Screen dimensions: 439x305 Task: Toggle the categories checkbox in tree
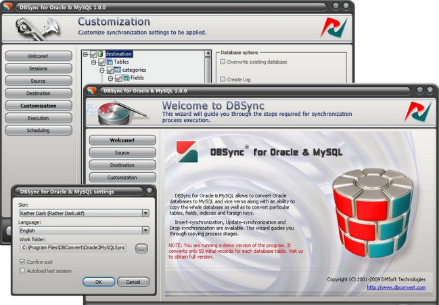click(110, 70)
